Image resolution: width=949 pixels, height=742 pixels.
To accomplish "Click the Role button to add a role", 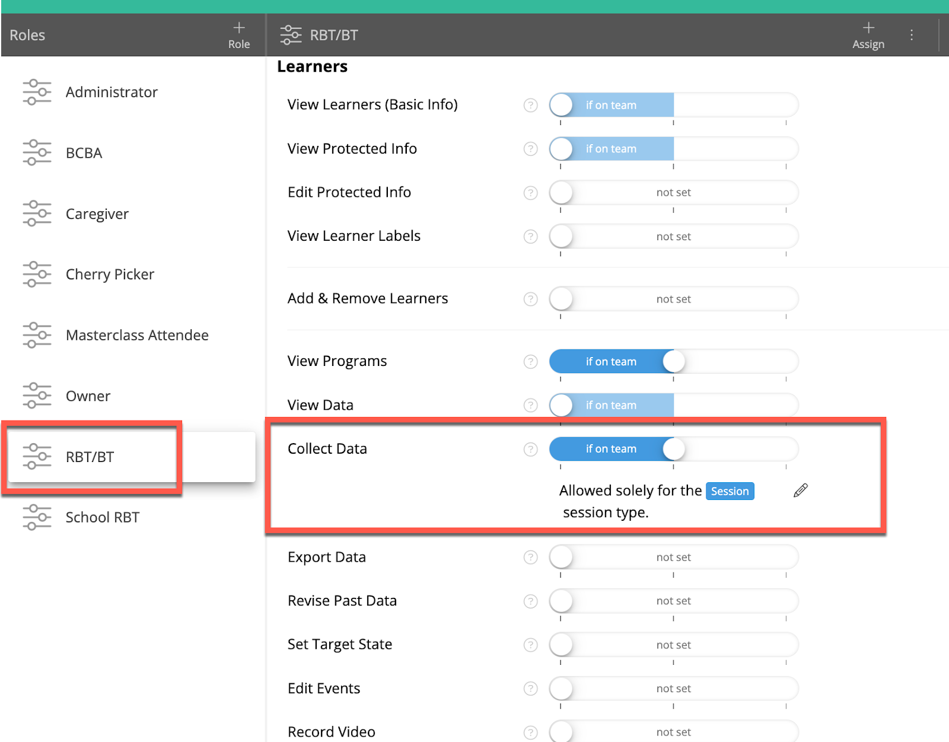I will [x=239, y=34].
